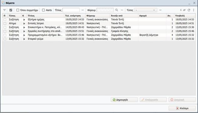
Task: Focus the Τίτλος filter input field
Action: point(71,10)
